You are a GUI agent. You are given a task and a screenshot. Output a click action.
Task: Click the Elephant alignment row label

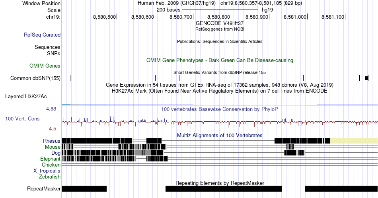point(51,159)
